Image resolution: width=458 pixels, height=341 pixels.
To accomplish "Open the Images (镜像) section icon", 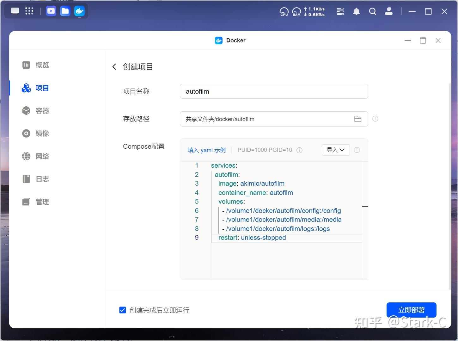I will click(x=26, y=133).
